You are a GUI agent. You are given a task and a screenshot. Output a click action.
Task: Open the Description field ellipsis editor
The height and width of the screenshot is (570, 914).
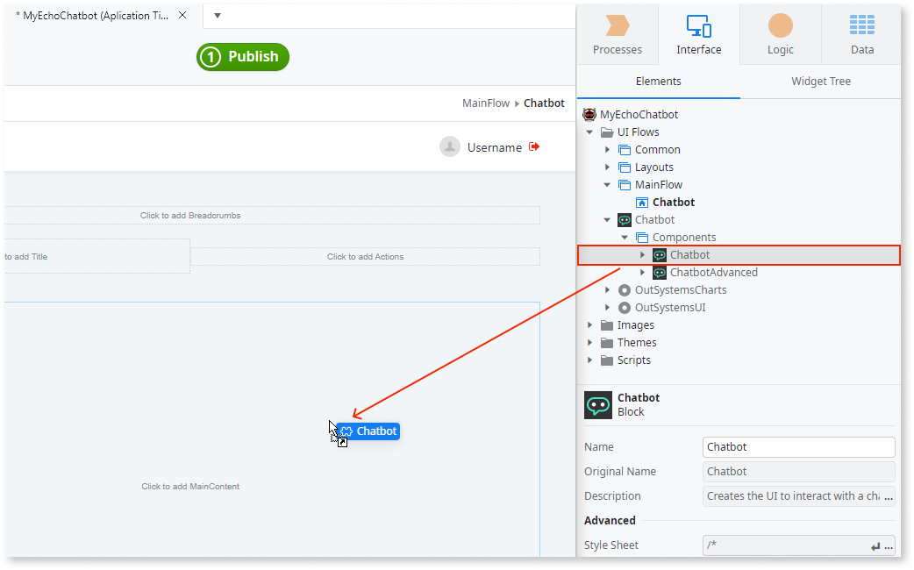pyautogui.click(x=890, y=495)
